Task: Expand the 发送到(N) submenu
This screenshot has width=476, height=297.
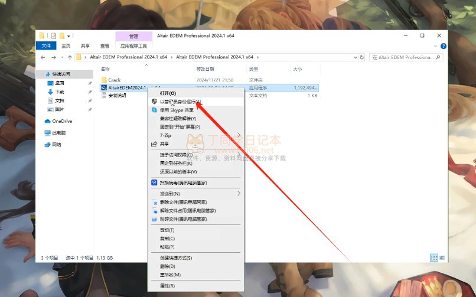Action: coord(196,194)
